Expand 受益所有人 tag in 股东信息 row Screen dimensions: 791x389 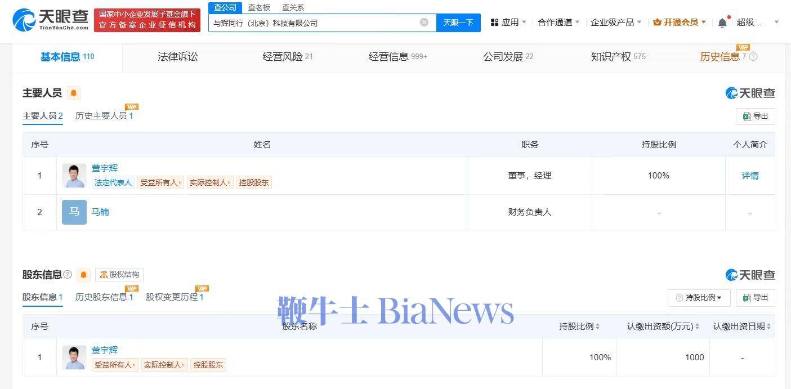click(x=115, y=365)
